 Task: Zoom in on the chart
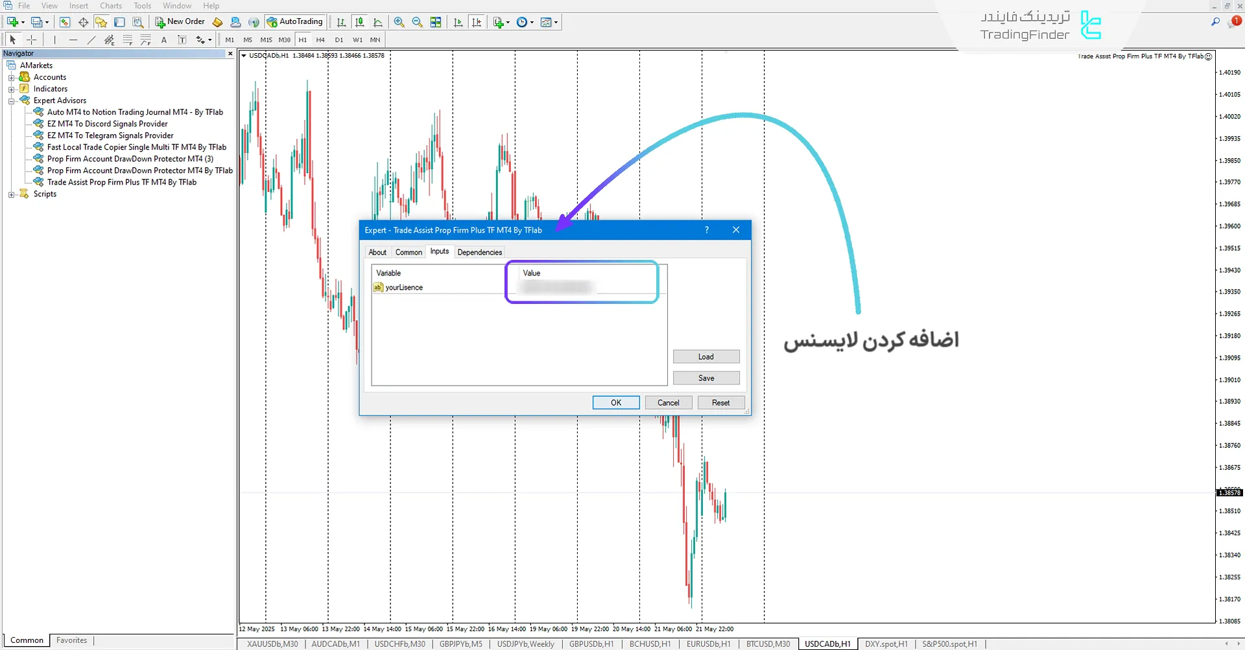click(399, 21)
